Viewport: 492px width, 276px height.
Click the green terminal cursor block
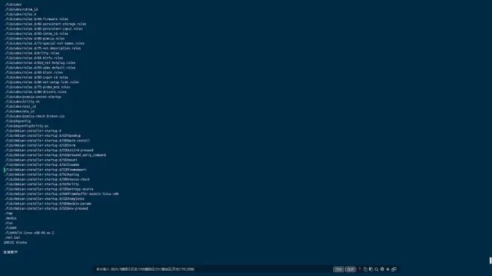pos(4,170)
